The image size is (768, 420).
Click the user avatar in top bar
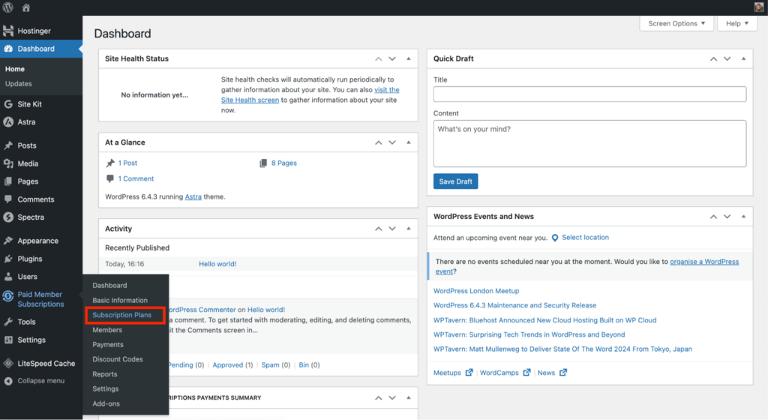pos(759,7)
